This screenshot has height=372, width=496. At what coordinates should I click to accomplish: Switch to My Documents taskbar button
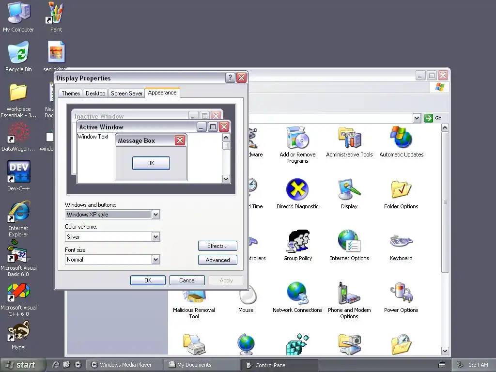click(201, 365)
